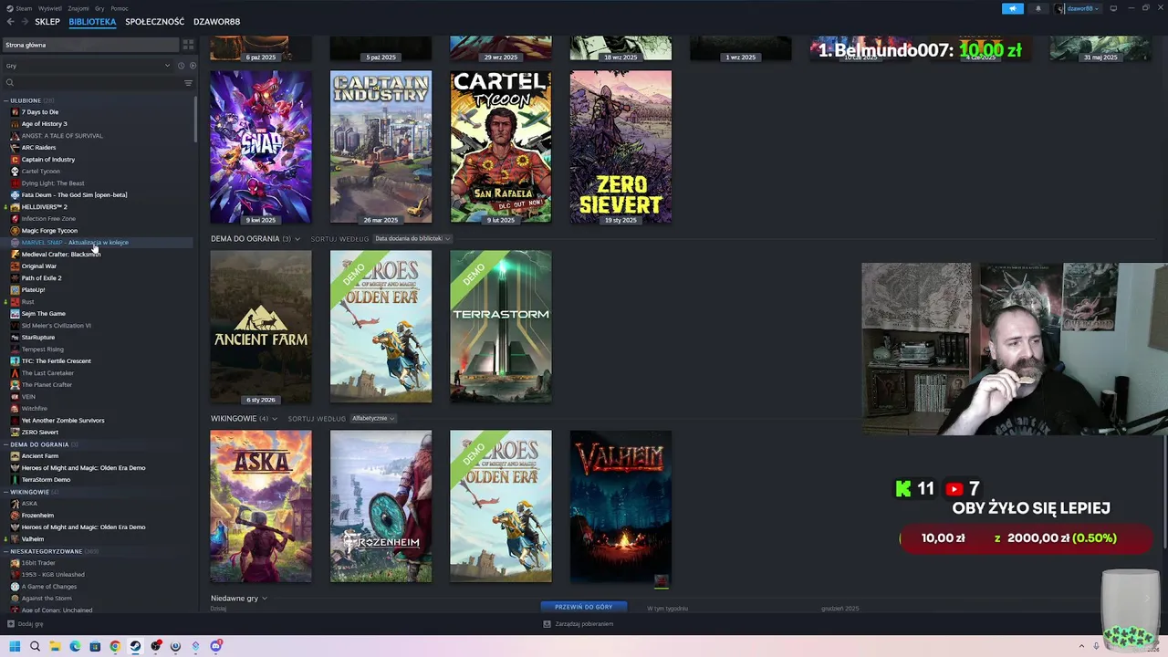Viewport: 1168px width, 657px height.
Task: Open the SPOŁECZNOŚĆ tab
Action: pos(155,22)
